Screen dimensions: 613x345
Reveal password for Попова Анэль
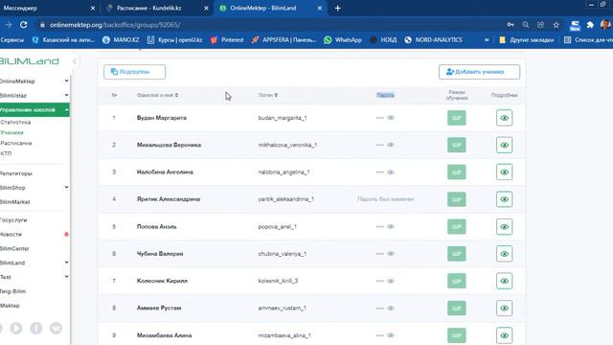pyautogui.click(x=391, y=226)
